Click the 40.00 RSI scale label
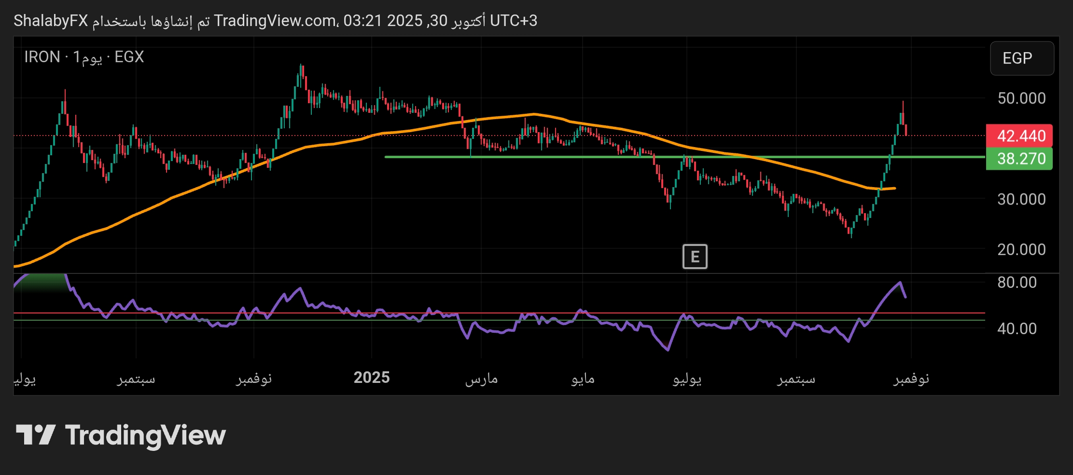 [1017, 329]
